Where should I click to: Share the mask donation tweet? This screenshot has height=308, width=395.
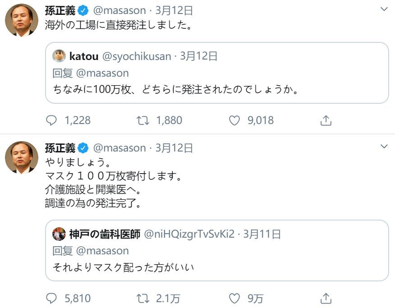point(326,298)
